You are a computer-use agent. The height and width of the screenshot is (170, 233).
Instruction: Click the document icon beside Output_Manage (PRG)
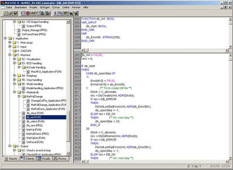[x=19, y=30]
